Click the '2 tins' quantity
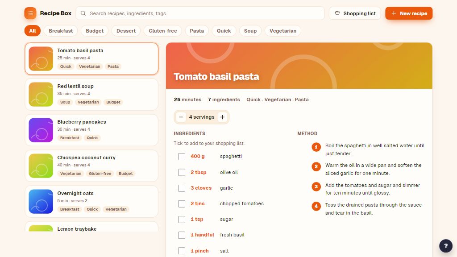The height and width of the screenshot is (257, 457). pyautogui.click(x=198, y=203)
